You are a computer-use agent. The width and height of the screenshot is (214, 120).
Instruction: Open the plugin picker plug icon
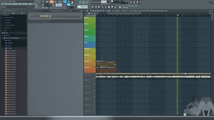tap(112, 7)
